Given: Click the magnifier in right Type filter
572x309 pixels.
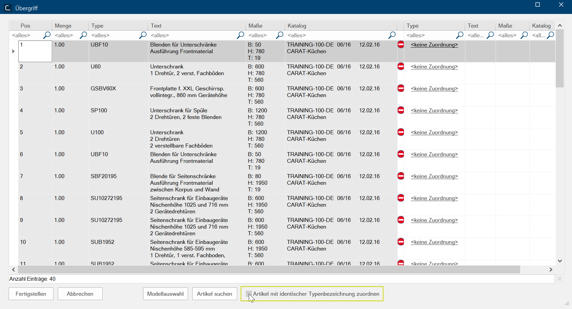Looking at the screenshot, I should 460,35.
